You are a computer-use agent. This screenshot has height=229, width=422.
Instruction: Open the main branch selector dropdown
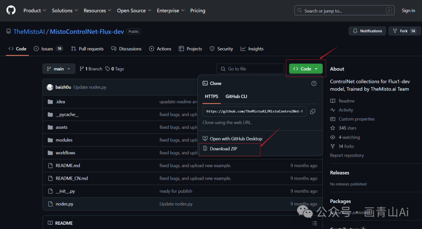click(x=59, y=69)
